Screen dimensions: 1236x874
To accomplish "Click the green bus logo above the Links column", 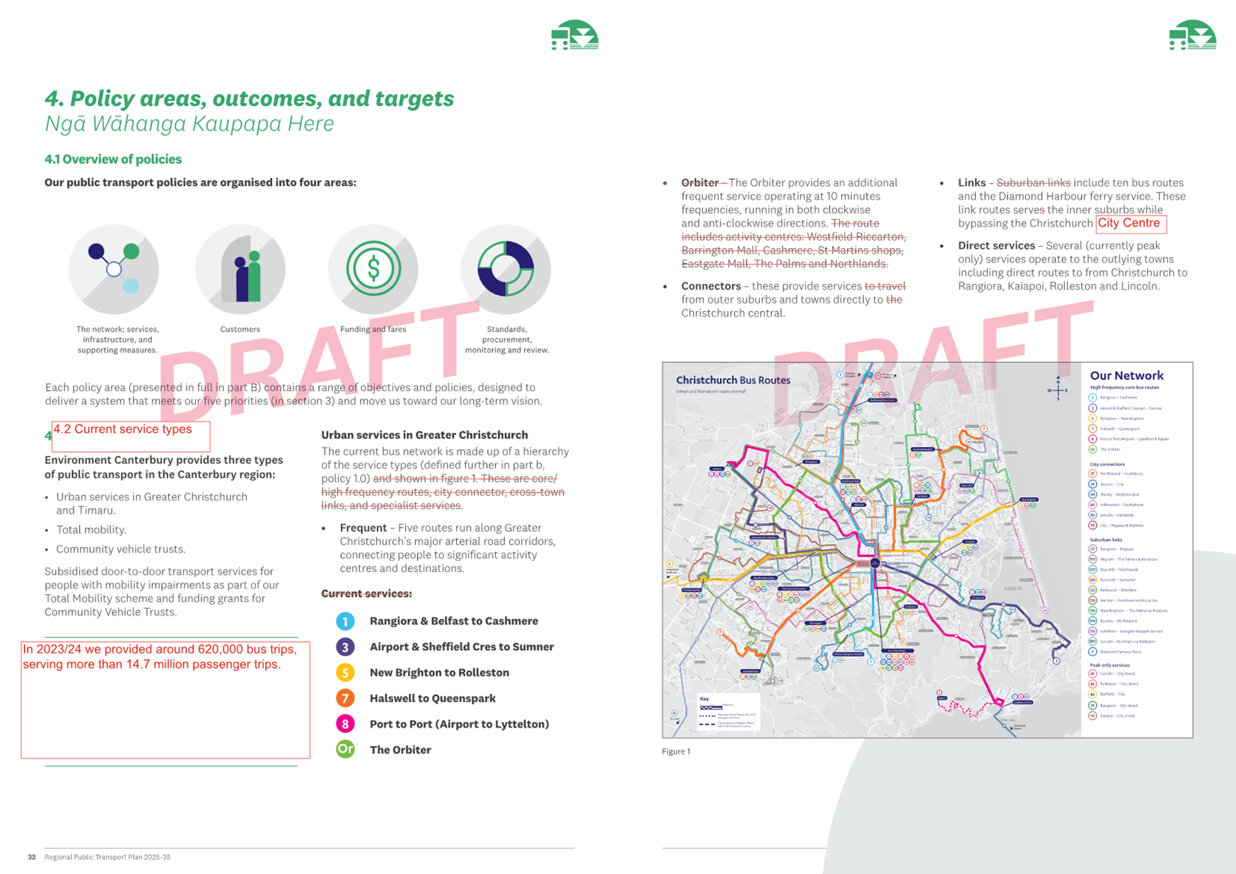I will click(1192, 35).
